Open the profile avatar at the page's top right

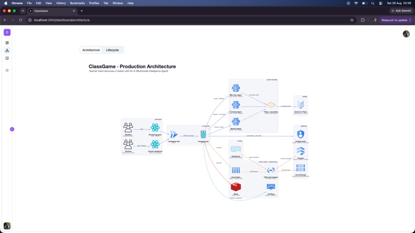coord(406,34)
